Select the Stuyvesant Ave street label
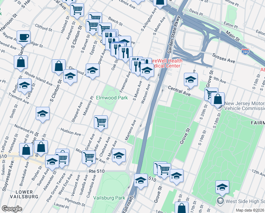 [x=8, y=176]
